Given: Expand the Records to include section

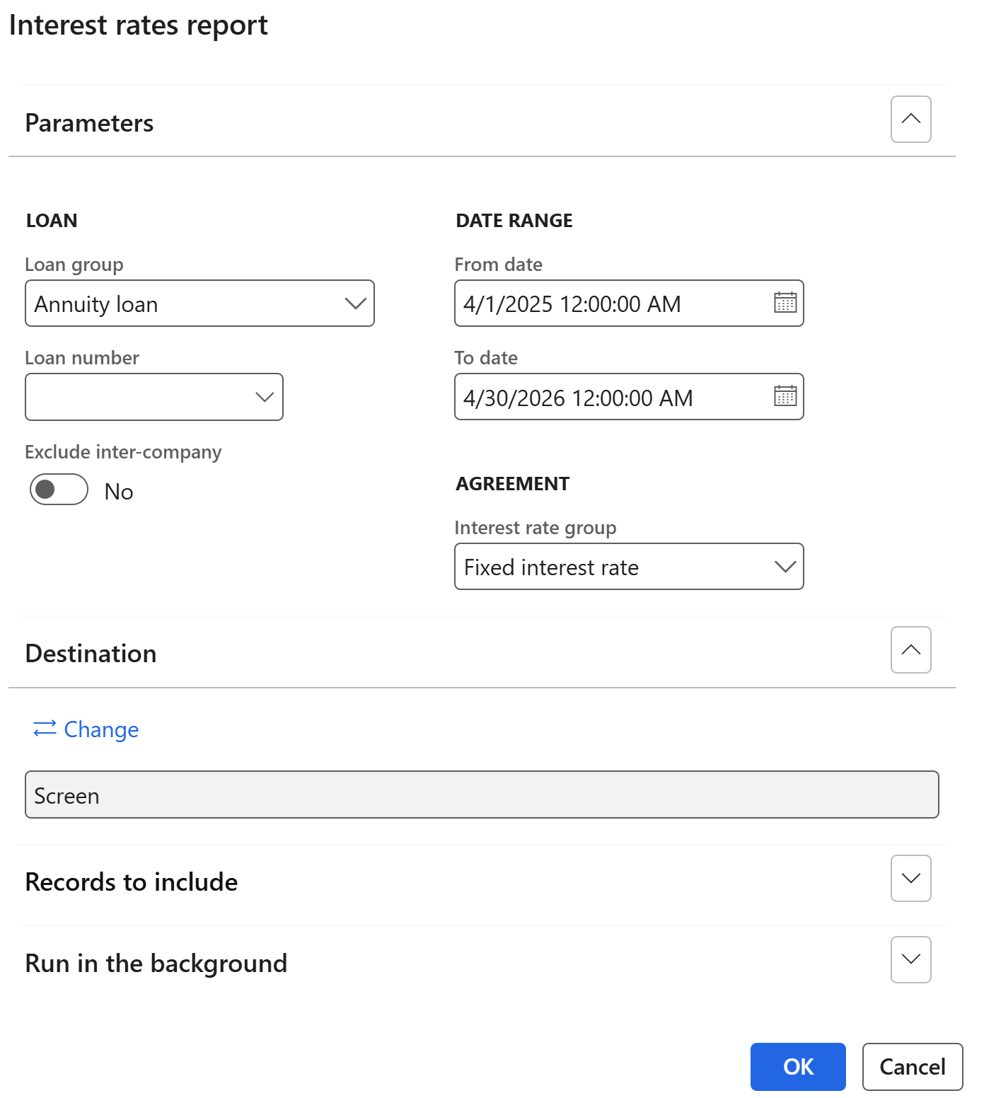Looking at the screenshot, I should point(910,879).
